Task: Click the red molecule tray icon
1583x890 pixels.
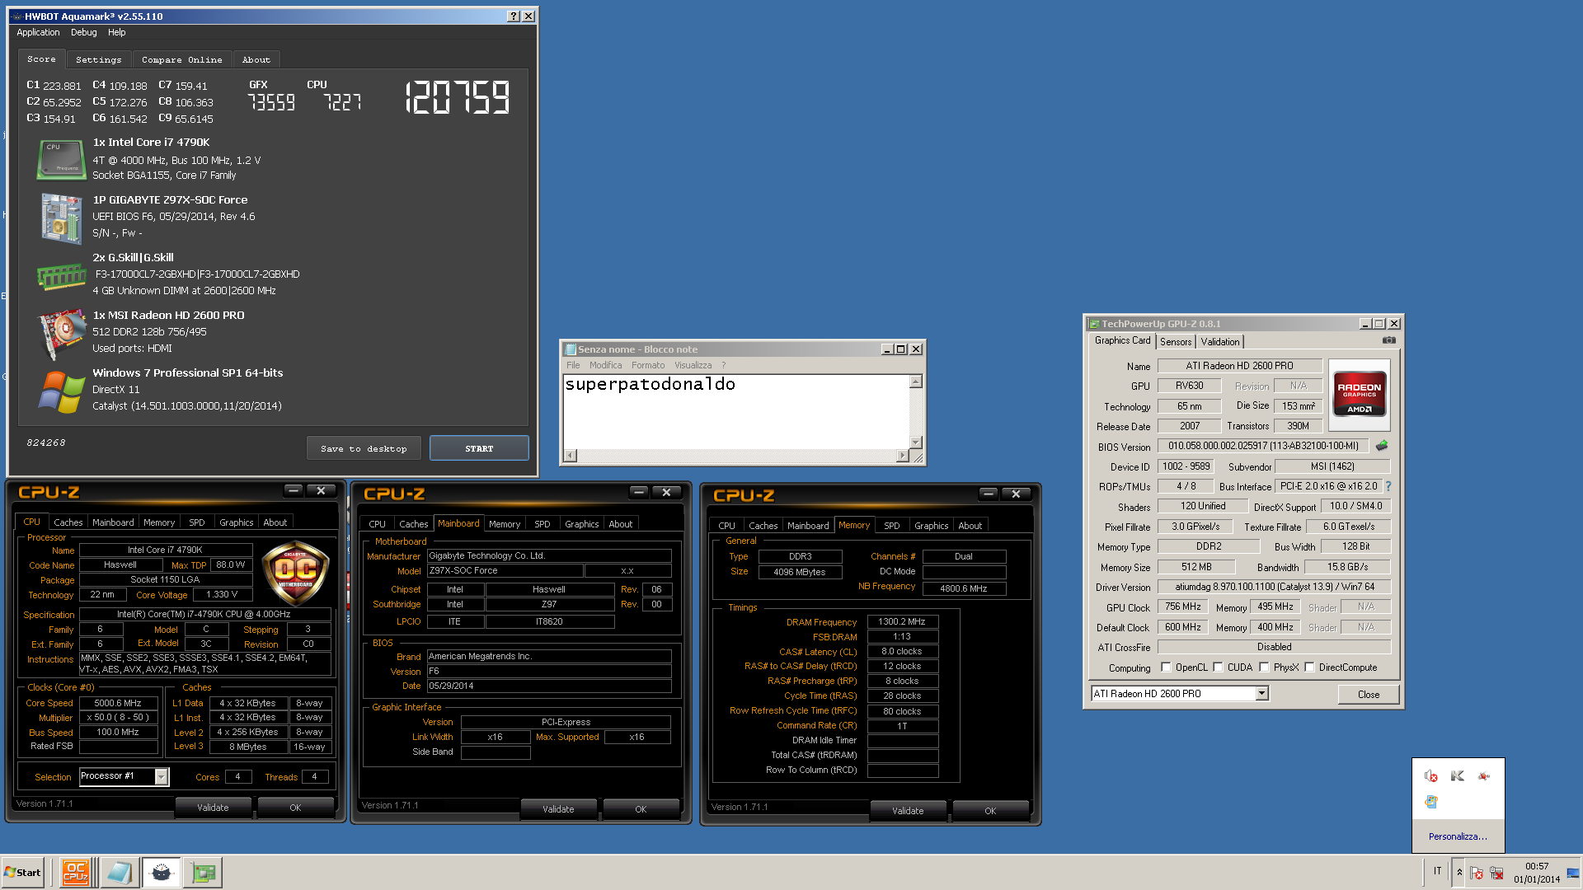Action: pos(1483,776)
